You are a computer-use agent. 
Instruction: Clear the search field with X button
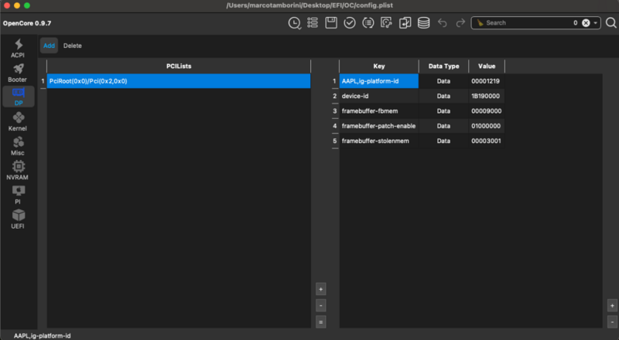[586, 23]
